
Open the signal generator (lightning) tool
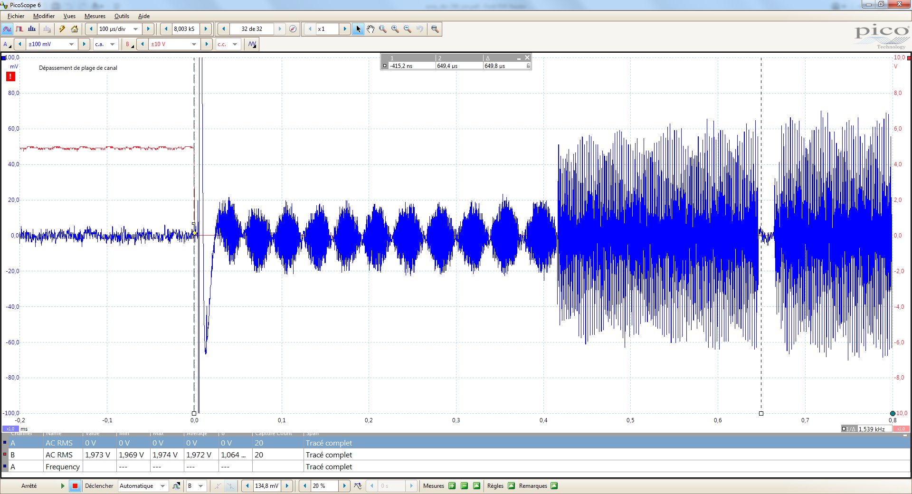62,29
